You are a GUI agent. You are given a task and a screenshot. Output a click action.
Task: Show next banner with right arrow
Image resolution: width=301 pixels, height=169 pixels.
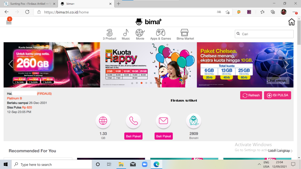(287, 64)
